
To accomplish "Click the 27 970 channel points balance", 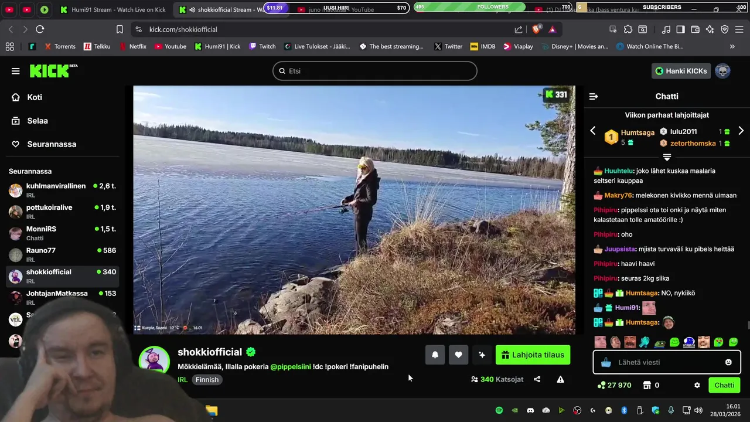I will [x=614, y=385].
